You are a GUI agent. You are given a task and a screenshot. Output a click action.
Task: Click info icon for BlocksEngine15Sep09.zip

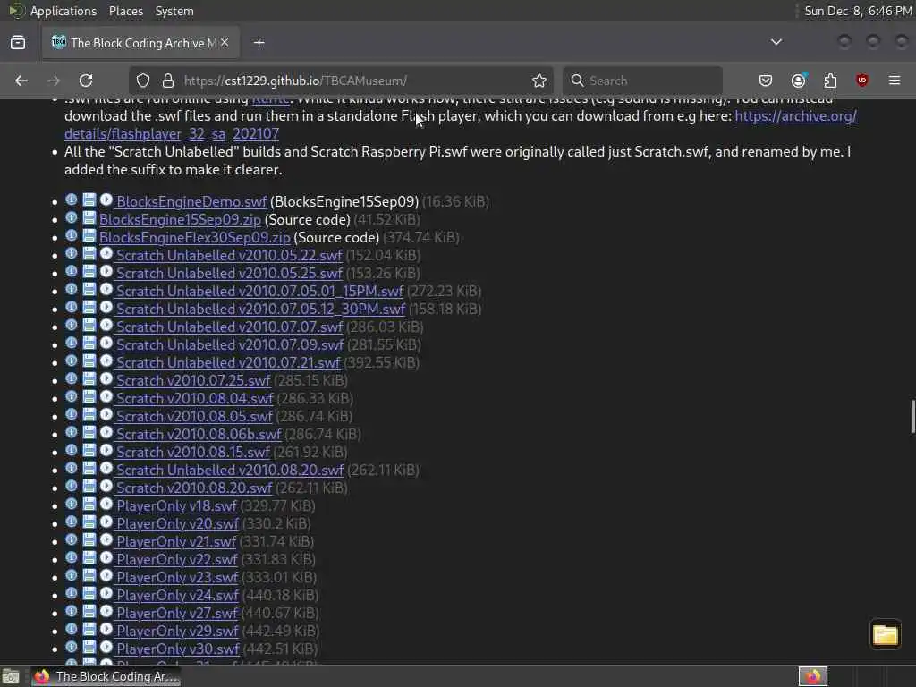(x=72, y=218)
